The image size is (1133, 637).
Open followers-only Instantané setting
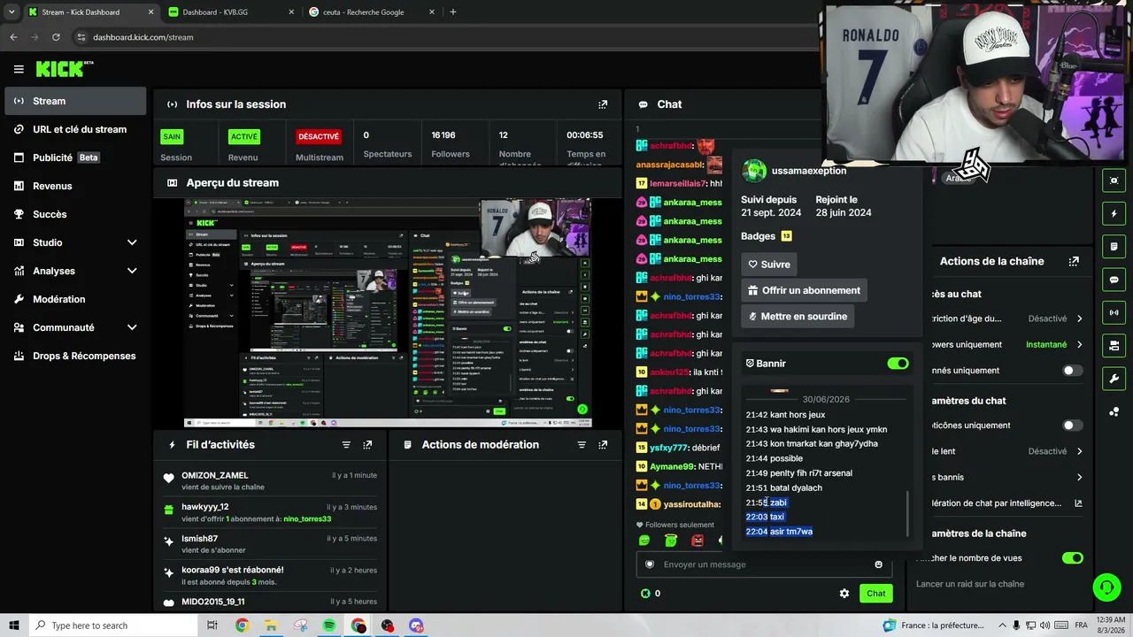(x=1053, y=345)
